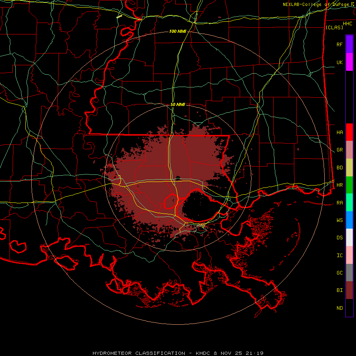
Task: Pick the RA light-green legend swatch
Action: pyautogui.click(x=349, y=203)
